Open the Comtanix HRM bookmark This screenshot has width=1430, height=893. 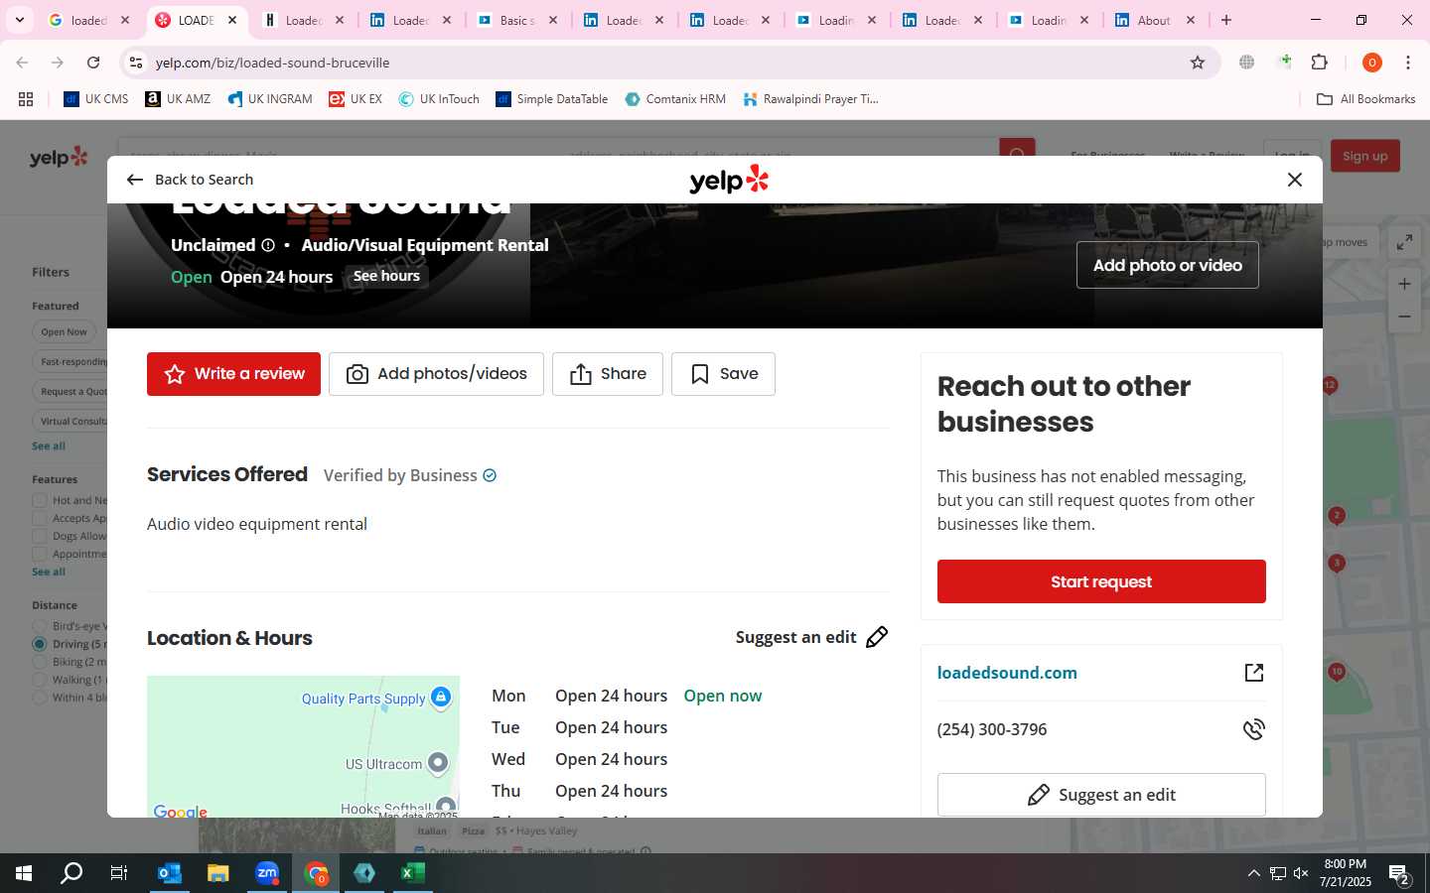click(x=675, y=99)
